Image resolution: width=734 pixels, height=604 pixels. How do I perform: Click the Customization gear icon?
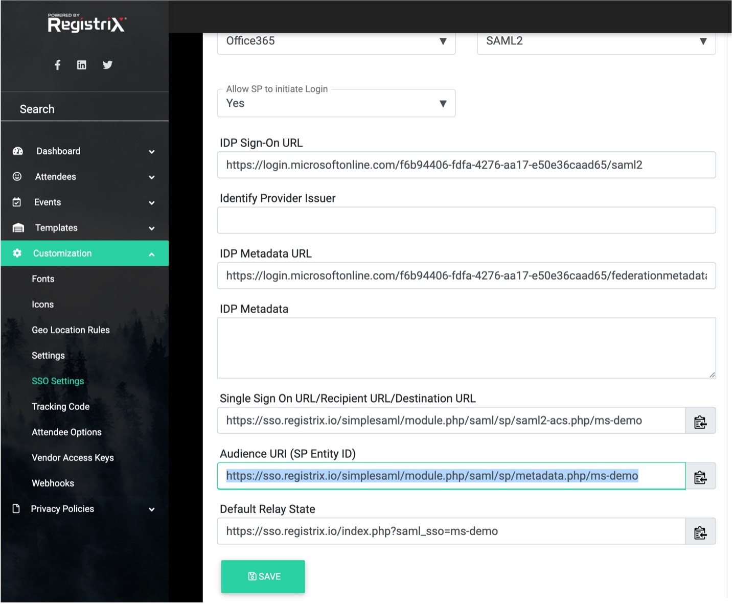click(x=17, y=253)
